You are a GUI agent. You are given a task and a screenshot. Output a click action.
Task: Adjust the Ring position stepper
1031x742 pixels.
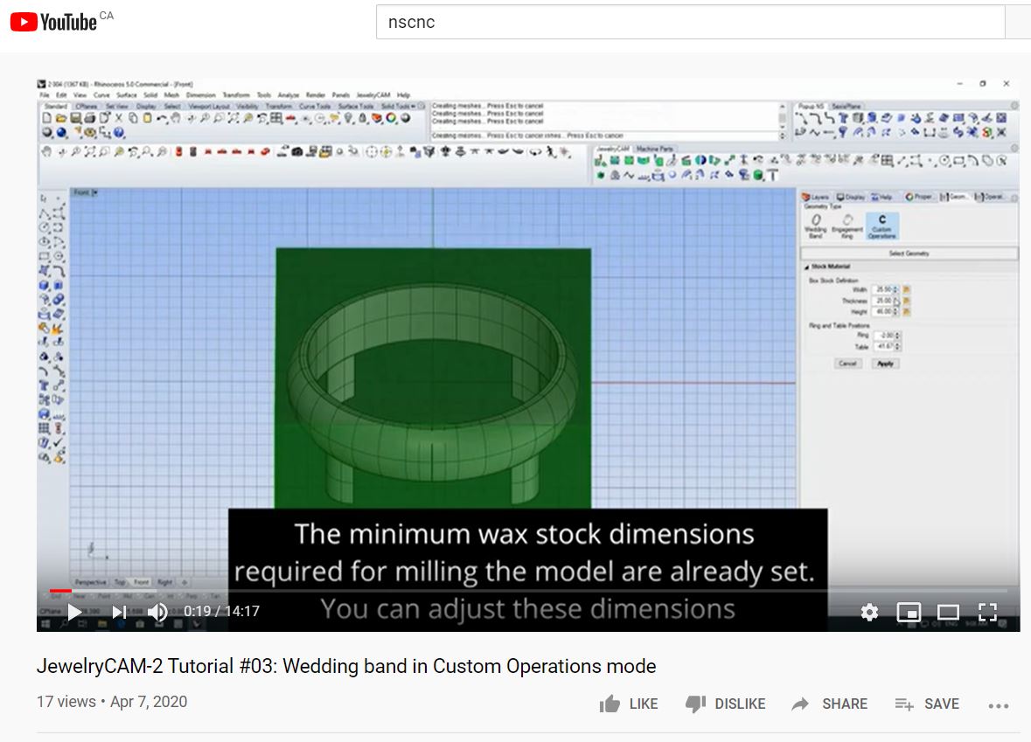point(897,336)
